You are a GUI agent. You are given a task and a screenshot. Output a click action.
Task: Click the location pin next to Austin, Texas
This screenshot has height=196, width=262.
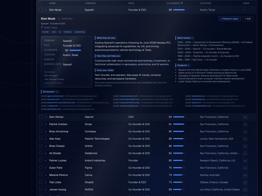(x=42, y=27)
